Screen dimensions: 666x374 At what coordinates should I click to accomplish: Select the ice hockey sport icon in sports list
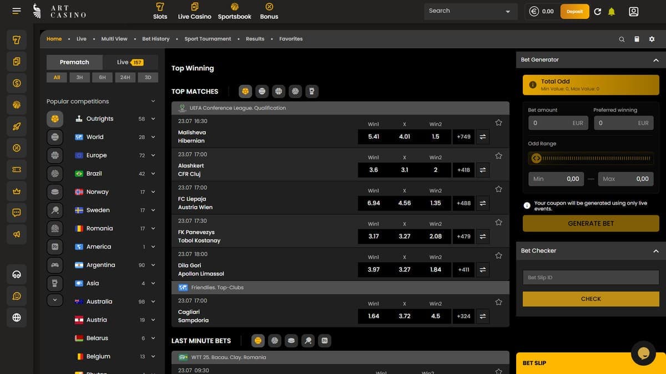click(55, 192)
